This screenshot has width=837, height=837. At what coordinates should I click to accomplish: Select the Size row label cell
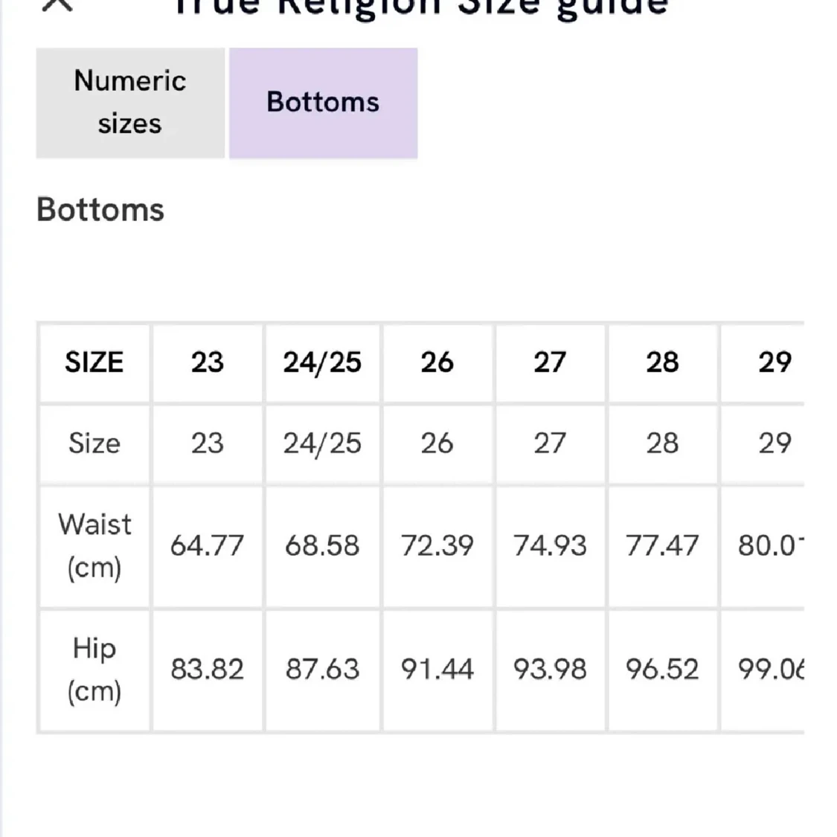point(94,443)
